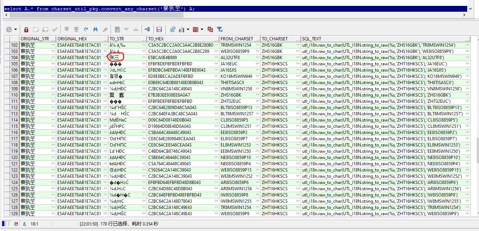Screen dimensions: 479x231
Task: Refresh the result grid
Action: point(86,29)
